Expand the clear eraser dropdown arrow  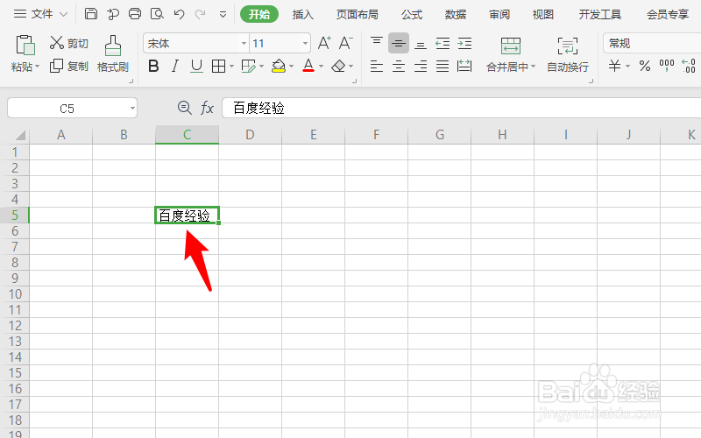[351, 67]
